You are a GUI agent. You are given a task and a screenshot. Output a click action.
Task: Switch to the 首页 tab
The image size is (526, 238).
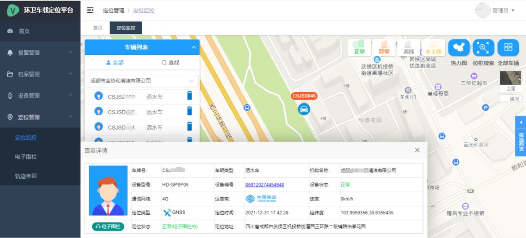[x=97, y=28]
